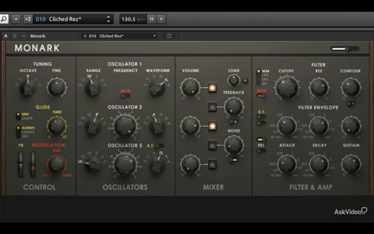Click the preset browser icon before 010
This screenshot has height=234, width=374.
pyautogui.click(x=28, y=19)
